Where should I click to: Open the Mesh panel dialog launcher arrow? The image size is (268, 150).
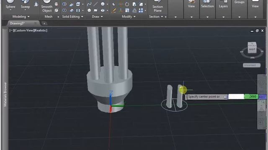(58, 17)
